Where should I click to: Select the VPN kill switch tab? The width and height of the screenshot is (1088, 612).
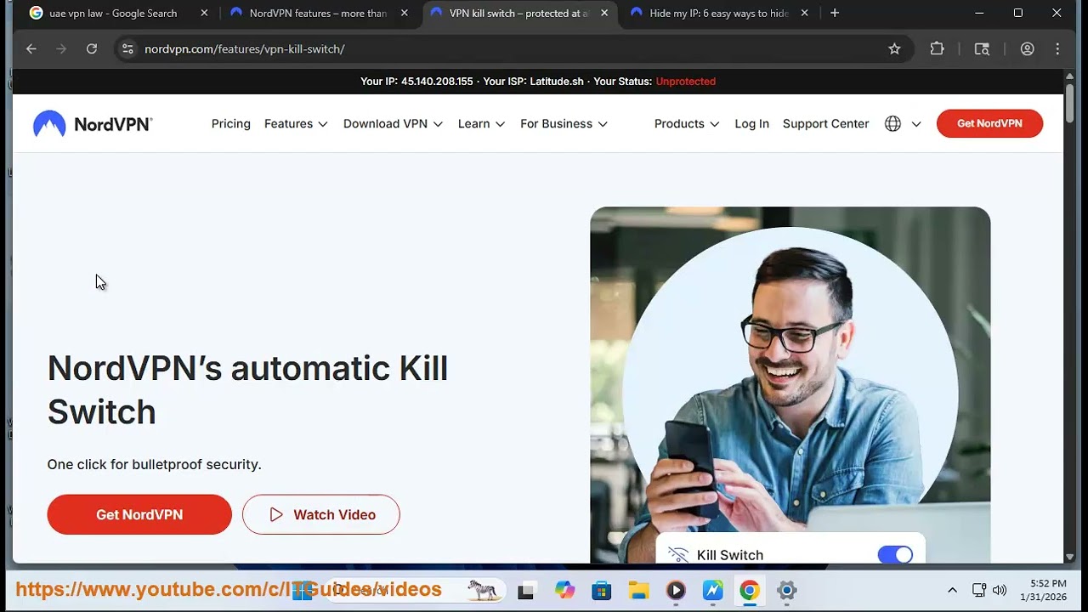click(x=518, y=14)
